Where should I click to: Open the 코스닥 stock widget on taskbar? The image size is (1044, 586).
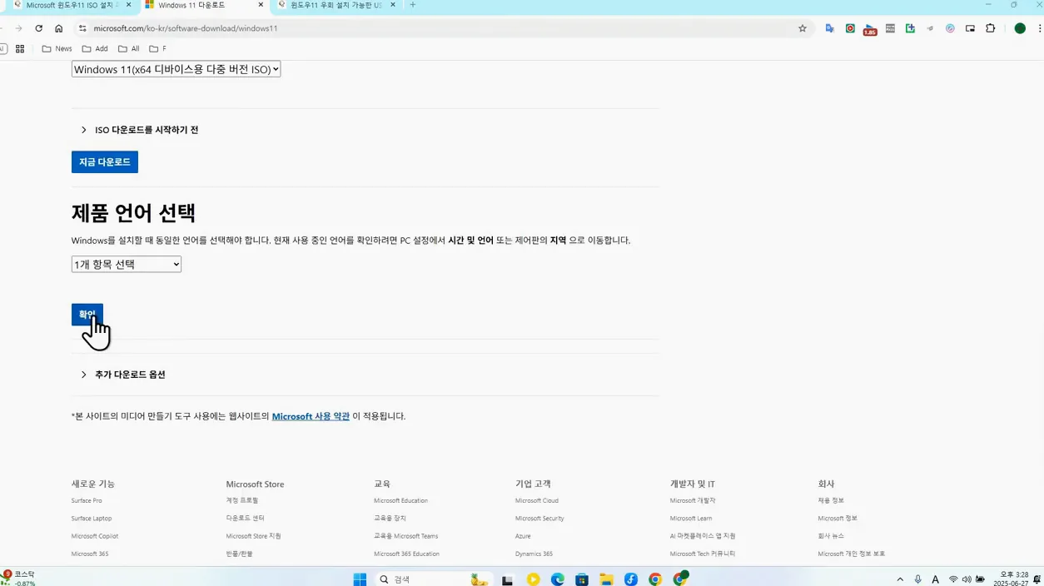pyautogui.click(x=18, y=579)
